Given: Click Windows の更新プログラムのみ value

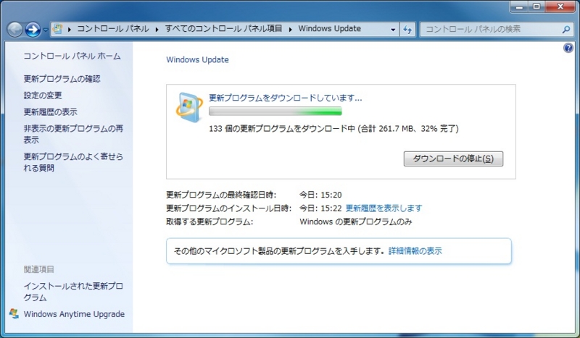Looking at the screenshot, I should point(356,222).
